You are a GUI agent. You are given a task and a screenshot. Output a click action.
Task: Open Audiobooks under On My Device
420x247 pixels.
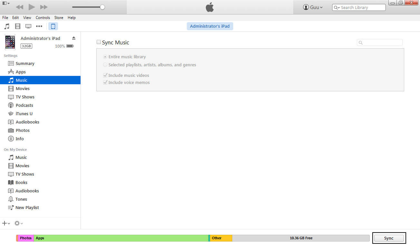[x=40, y=191]
